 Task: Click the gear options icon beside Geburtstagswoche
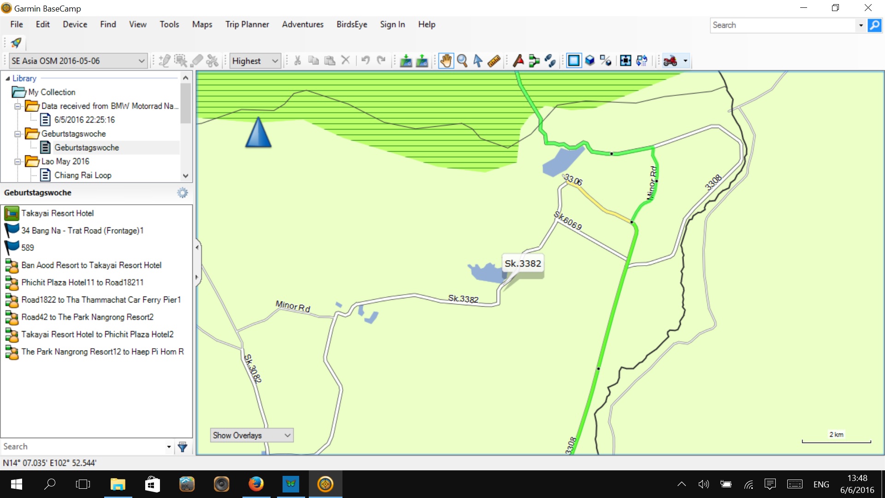click(183, 193)
